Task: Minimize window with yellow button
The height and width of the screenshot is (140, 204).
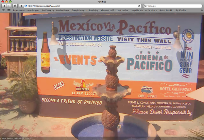Action: click(6, 2)
